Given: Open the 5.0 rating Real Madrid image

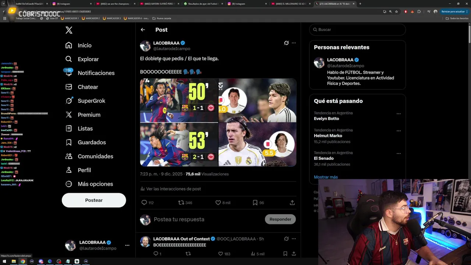Looking at the screenshot, I should point(257,100).
